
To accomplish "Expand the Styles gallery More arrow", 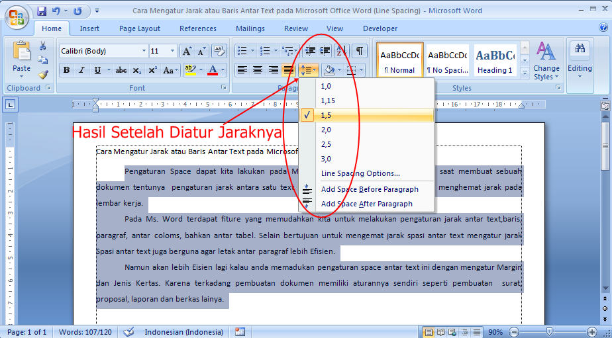I will pos(525,73).
